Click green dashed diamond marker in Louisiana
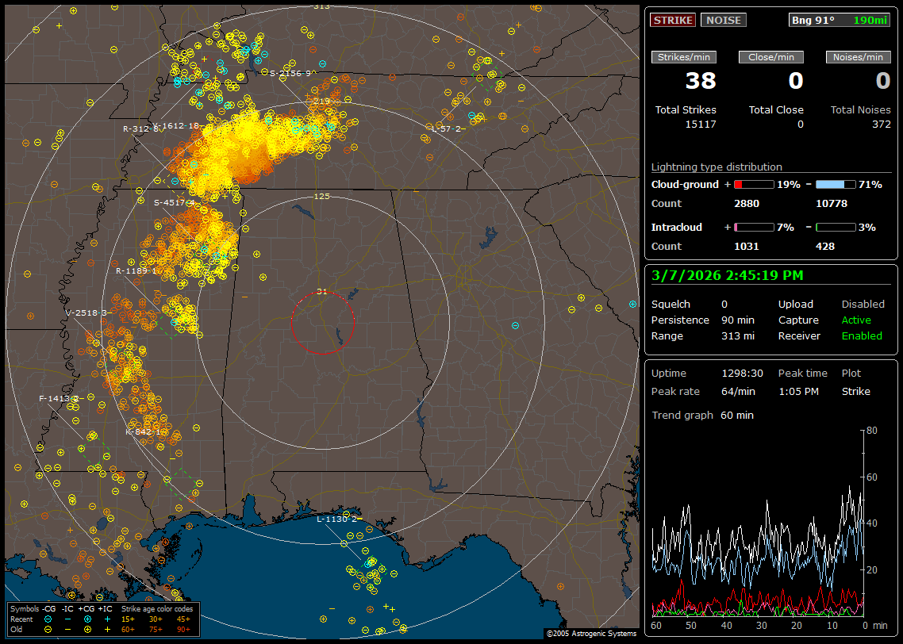Screen dimensions: 903x644 182,483
